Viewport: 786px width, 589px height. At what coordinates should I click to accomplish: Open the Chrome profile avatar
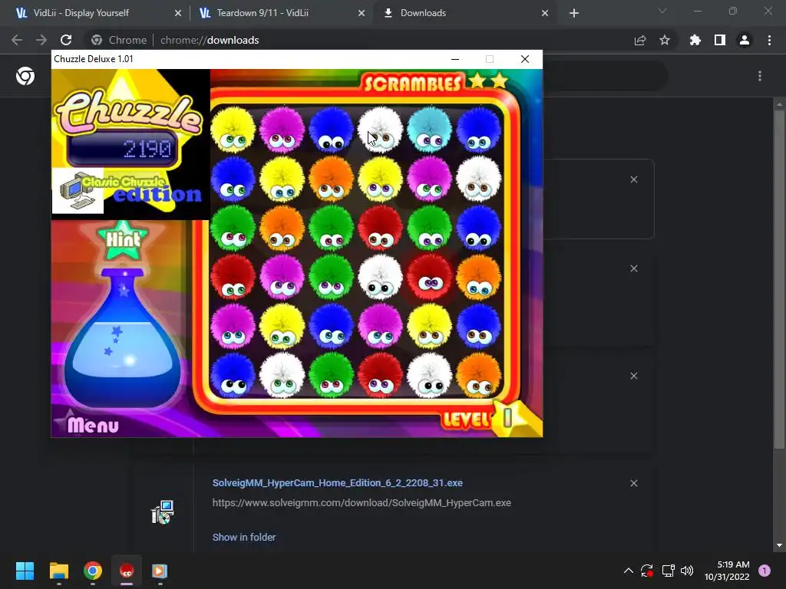click(745, 40)
